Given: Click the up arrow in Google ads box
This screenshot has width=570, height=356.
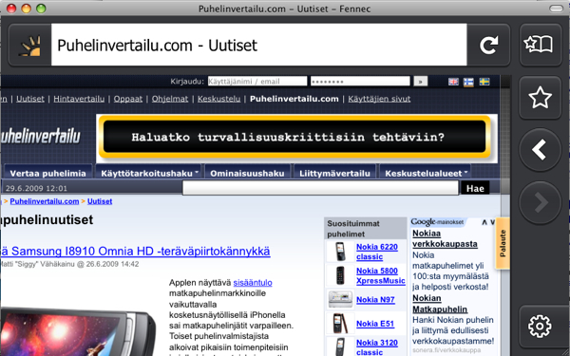Looking at the screenshot, I should [484, 222].
